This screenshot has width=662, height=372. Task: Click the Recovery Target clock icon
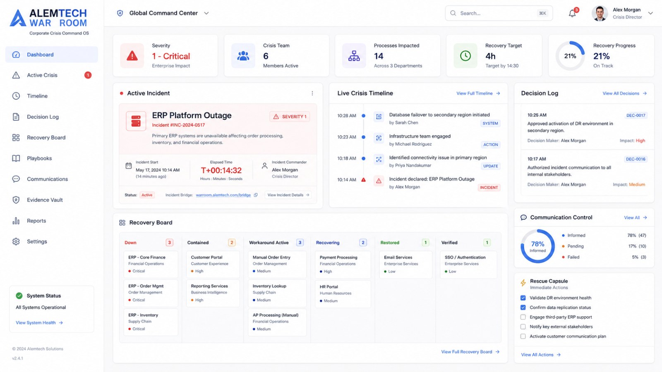click(x=465, y=56)
